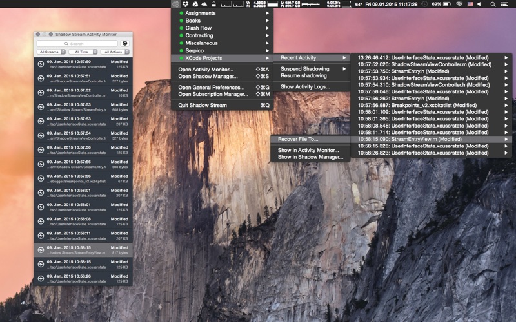Click the round refresh button beside search
Image resolution: width=516 pixels, height=322 pixels.
pyautogui.click(x=124, y=43)
